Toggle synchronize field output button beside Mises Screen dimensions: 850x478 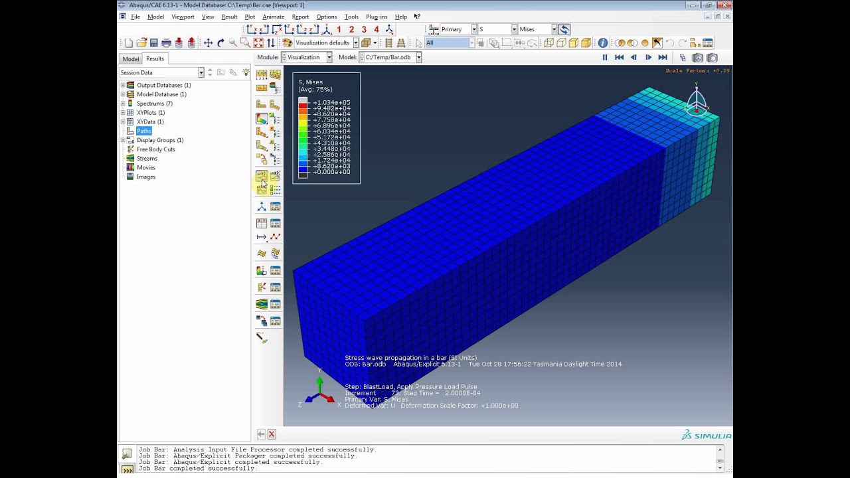564,29
